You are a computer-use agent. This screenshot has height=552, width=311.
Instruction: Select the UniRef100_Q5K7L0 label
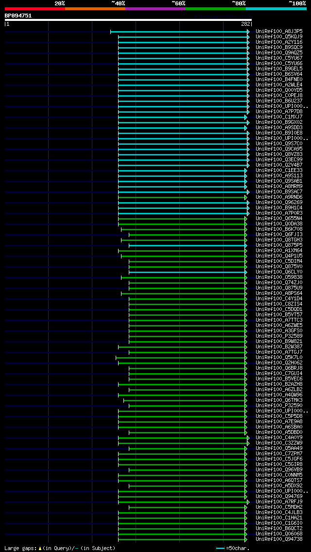pyautogui.click(x=279, y=358)
